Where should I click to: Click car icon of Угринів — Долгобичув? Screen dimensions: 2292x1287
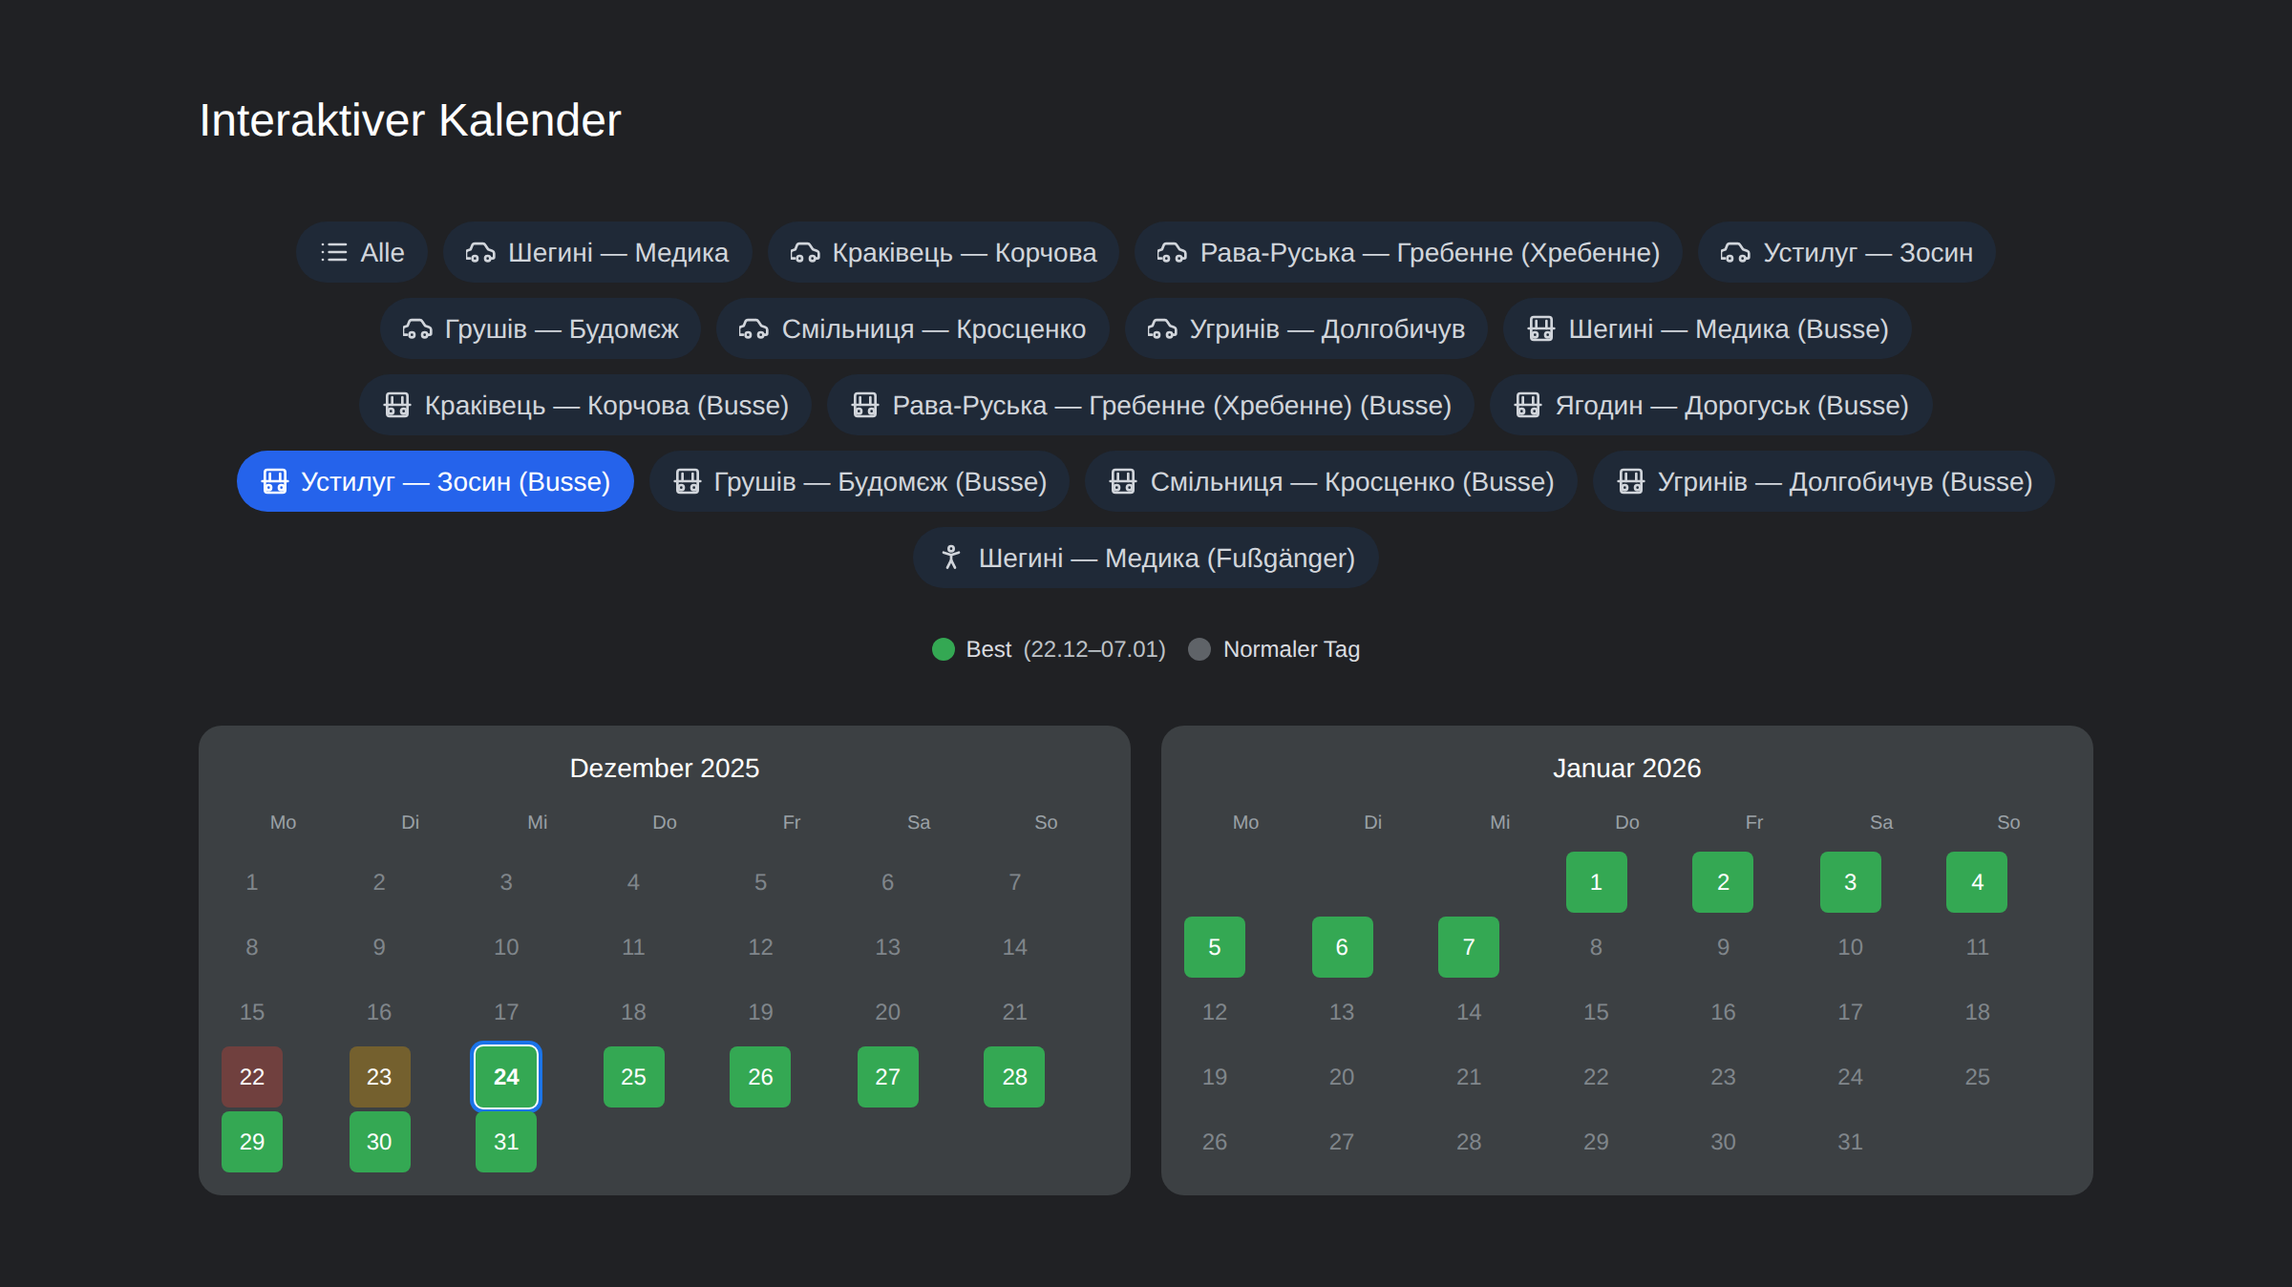pyautogui.click(x=1161, y=328)
